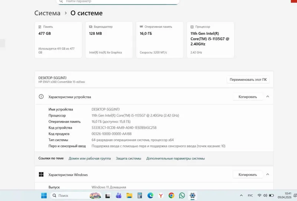Open Дополнительные параметры системы link

(175, 158)
